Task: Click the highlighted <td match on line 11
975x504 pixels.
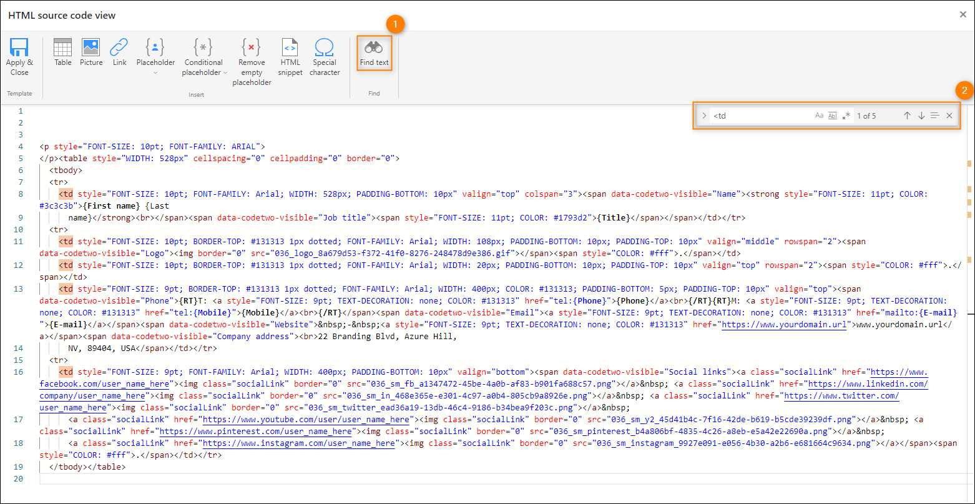Action: coord(66,242)
